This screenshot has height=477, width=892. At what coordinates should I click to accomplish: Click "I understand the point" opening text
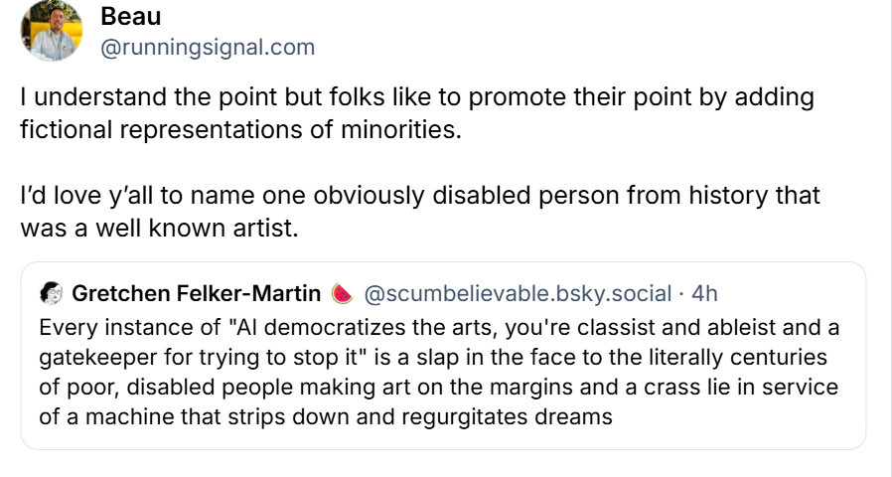(x=129, y=98)
